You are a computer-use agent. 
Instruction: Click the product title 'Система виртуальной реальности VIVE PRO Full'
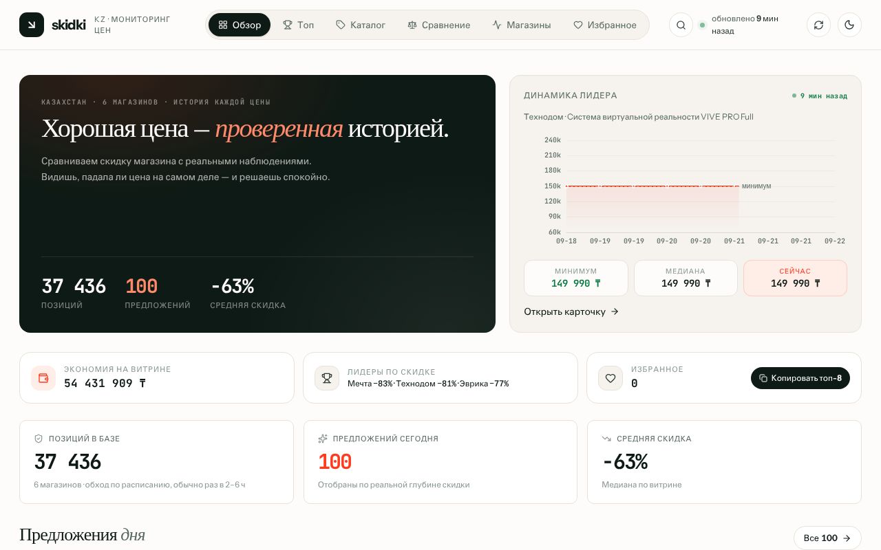pyautogui.click(x=660, y=117)
